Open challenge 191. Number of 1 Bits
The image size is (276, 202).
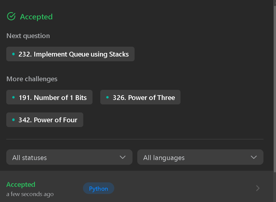[x=50, y=97]
